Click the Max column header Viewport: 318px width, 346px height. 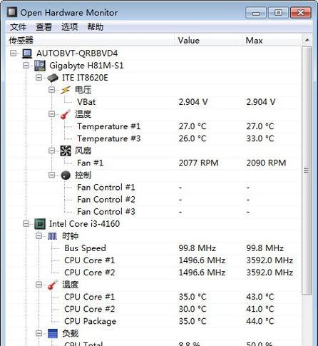click(272, 40)
